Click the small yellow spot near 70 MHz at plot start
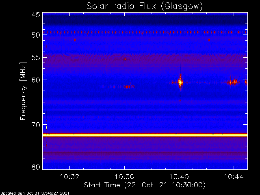Viewport: 260px width, 195px height. [x=47, y=128]
